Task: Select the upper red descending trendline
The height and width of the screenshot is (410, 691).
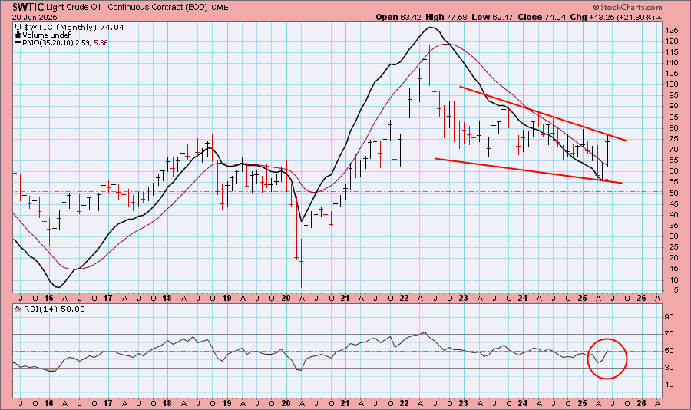Action: tap(543, 113)
